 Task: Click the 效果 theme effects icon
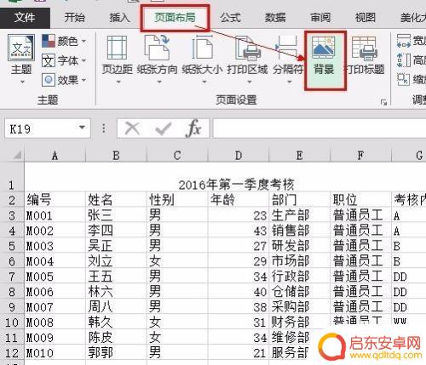(x=49, y=80)
